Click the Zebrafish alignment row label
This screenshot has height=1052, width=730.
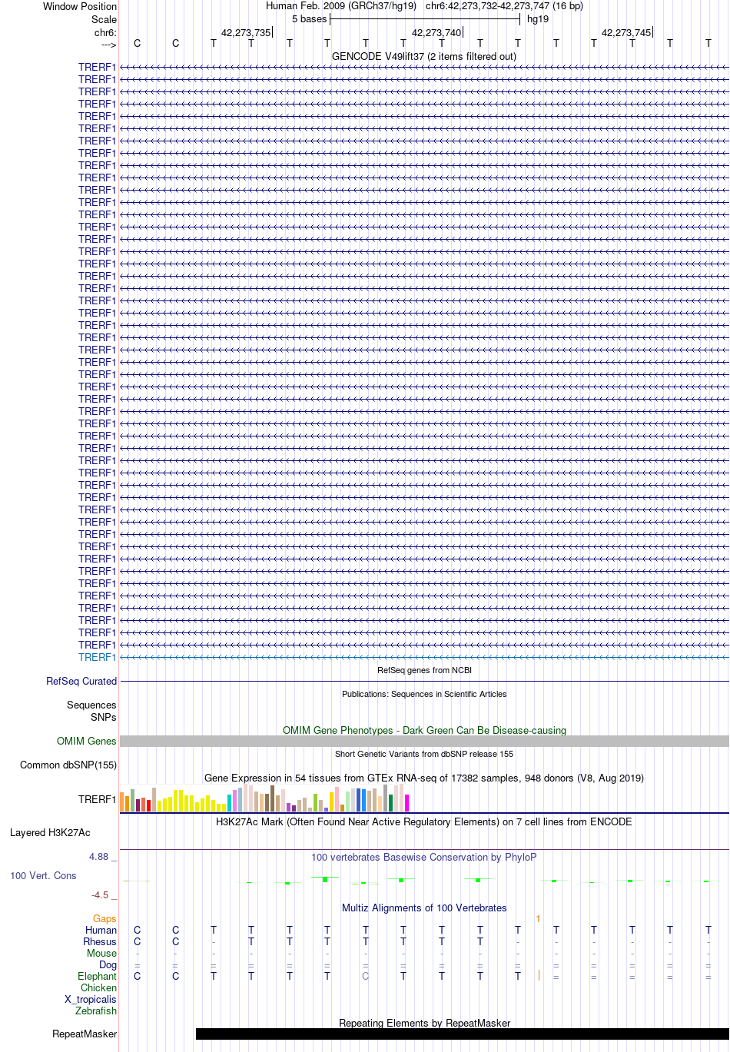tap(96, 1011)
